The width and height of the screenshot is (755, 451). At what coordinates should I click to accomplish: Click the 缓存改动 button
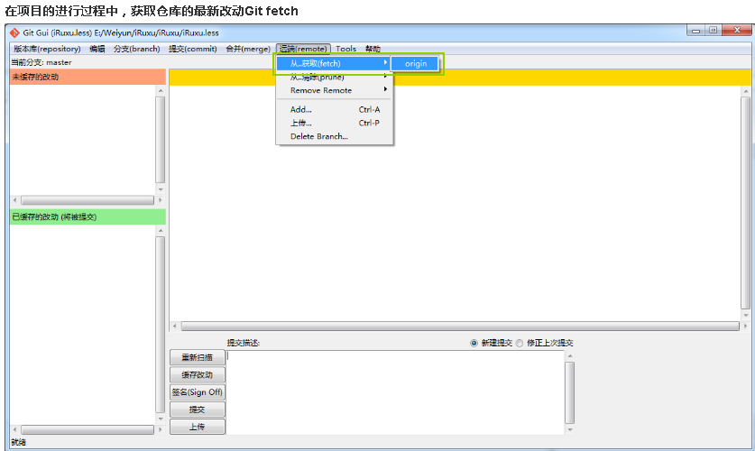click(x=197, y=375)
